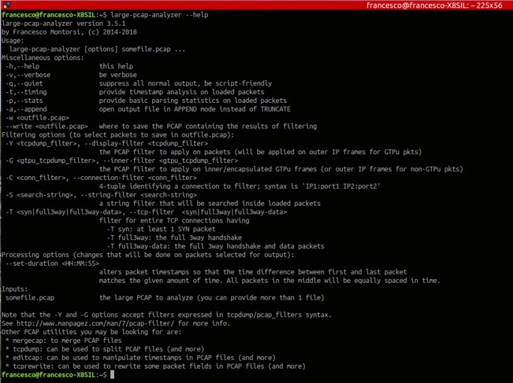
Task: Click the --inner-filter option line
Action: tap(127, 160)
